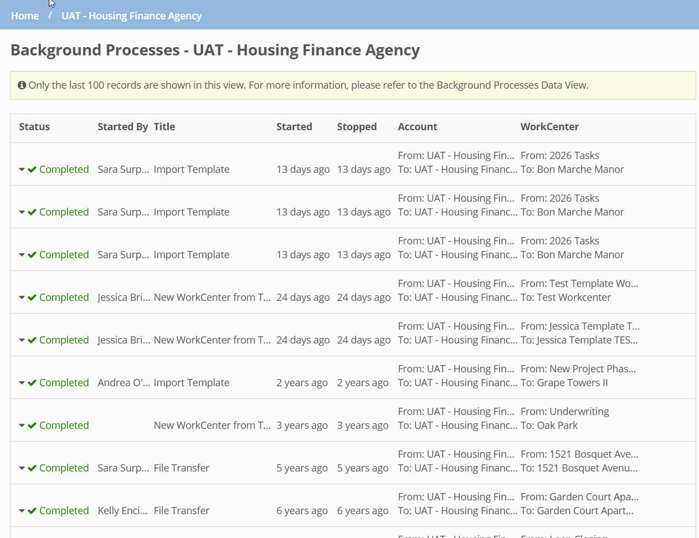
Task: Sort the table by the Started column
Action: tap(294, 126)
